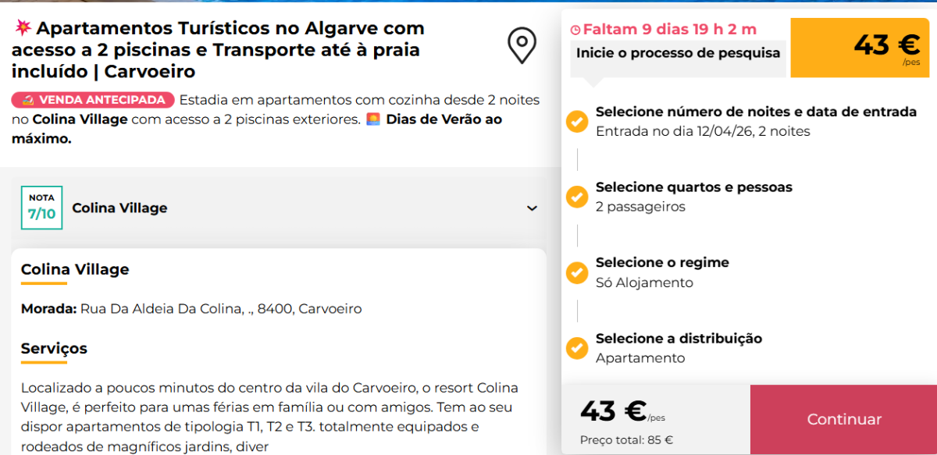937x455 pixels.
Task: Click the Inicie o processo de pesquisa tooltip
Action: click(678, 53)
